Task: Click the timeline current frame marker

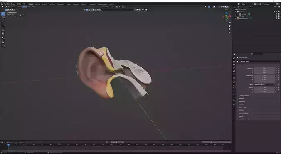Action: [8, 144]
